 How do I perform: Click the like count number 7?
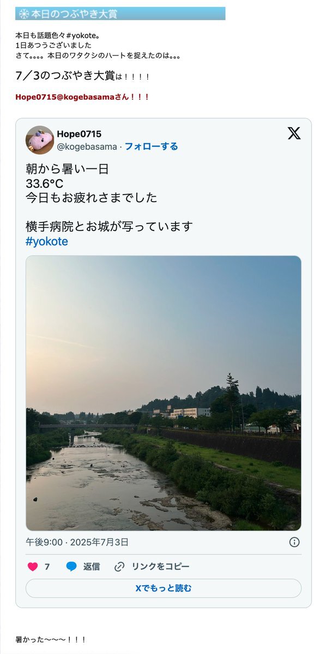click(x=47, y=567)
